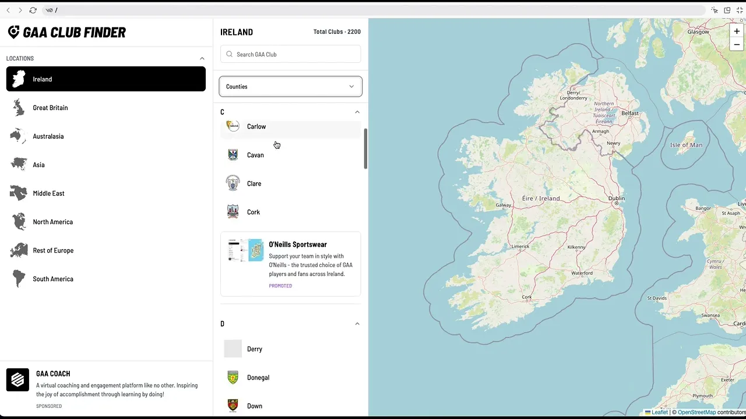Click the IRELAND panel heading
Image resolution: width=746 pixels, height=419 pixels.
pos(237,32)
